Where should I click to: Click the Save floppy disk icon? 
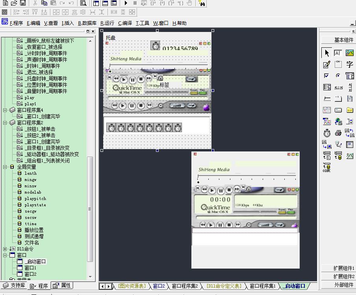[x=22, y=3]
